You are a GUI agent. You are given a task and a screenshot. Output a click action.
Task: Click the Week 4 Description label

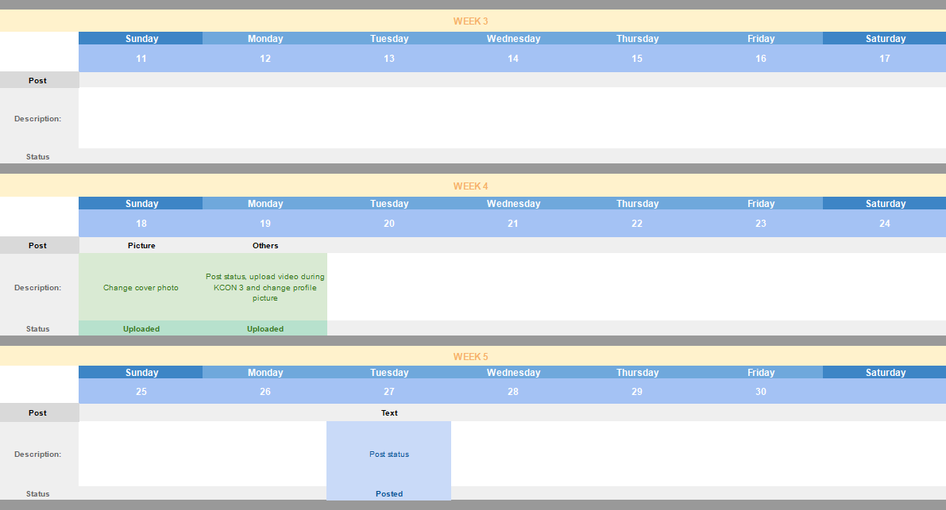click(x=38, y=288)
